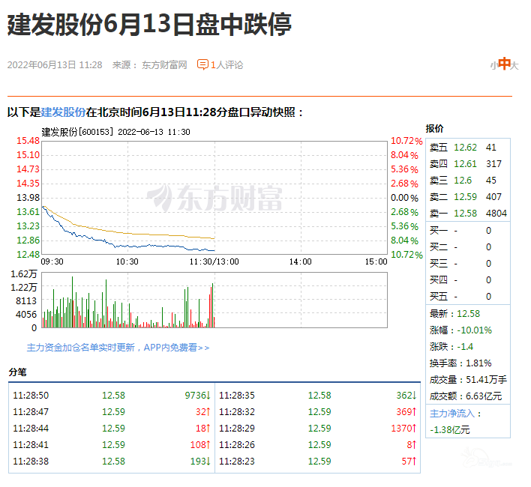Select the 买四 quote row

[x=468, y=280]
